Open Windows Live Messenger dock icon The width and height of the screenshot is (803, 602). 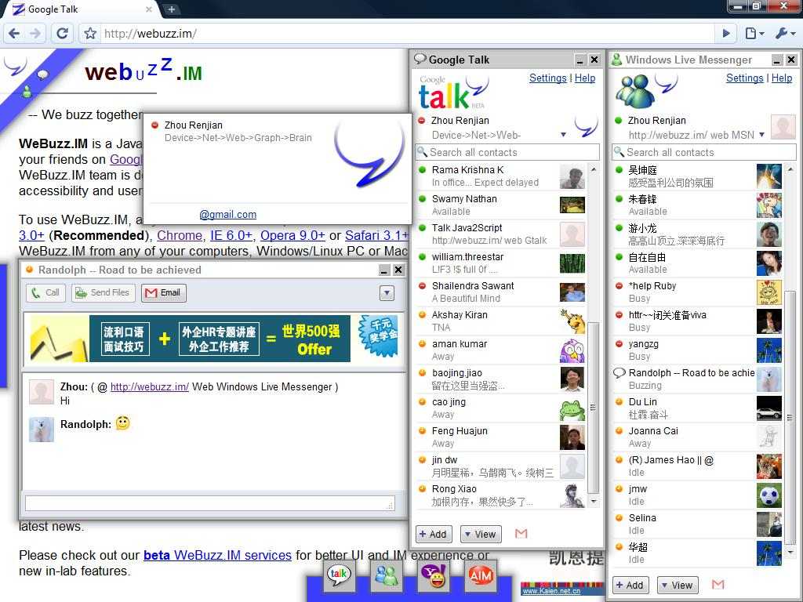pos(387,575)
